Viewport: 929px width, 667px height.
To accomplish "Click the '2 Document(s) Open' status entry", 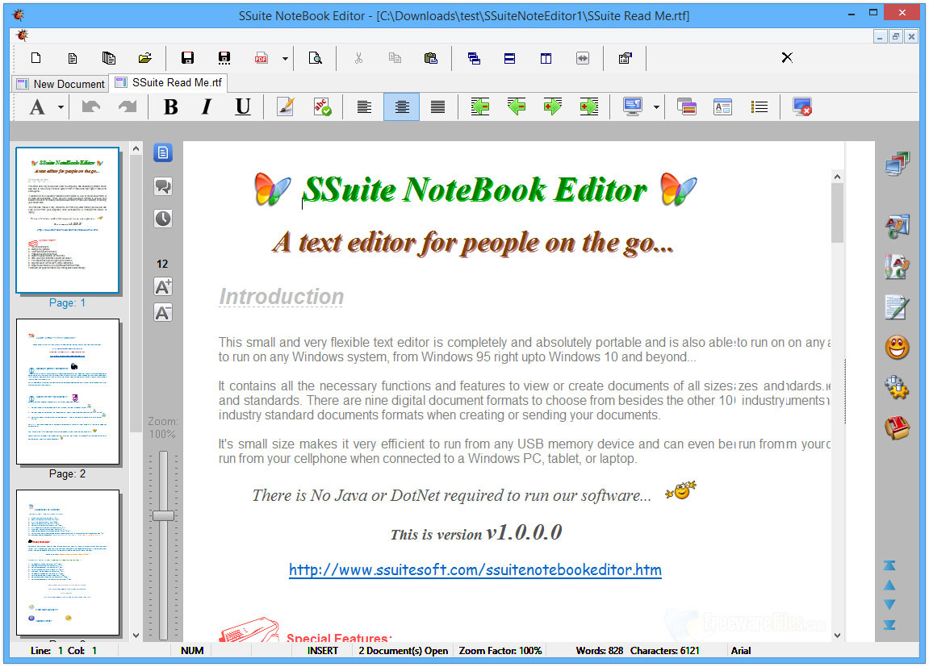I will pyautogui.click(x=403, y=650).
